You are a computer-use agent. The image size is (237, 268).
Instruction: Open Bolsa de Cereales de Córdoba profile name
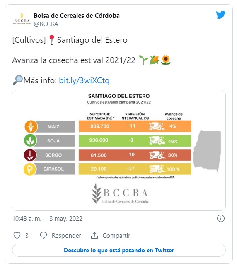tap(77, 16)
